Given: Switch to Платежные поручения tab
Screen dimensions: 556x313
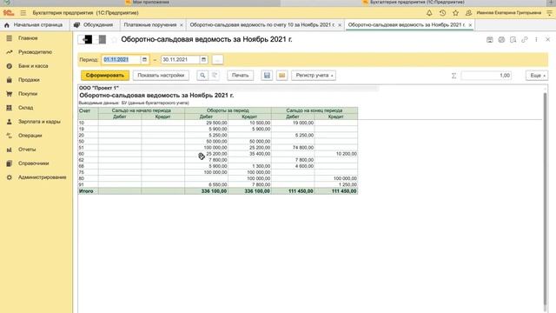Looking at the screenshot, I should 150,25.
